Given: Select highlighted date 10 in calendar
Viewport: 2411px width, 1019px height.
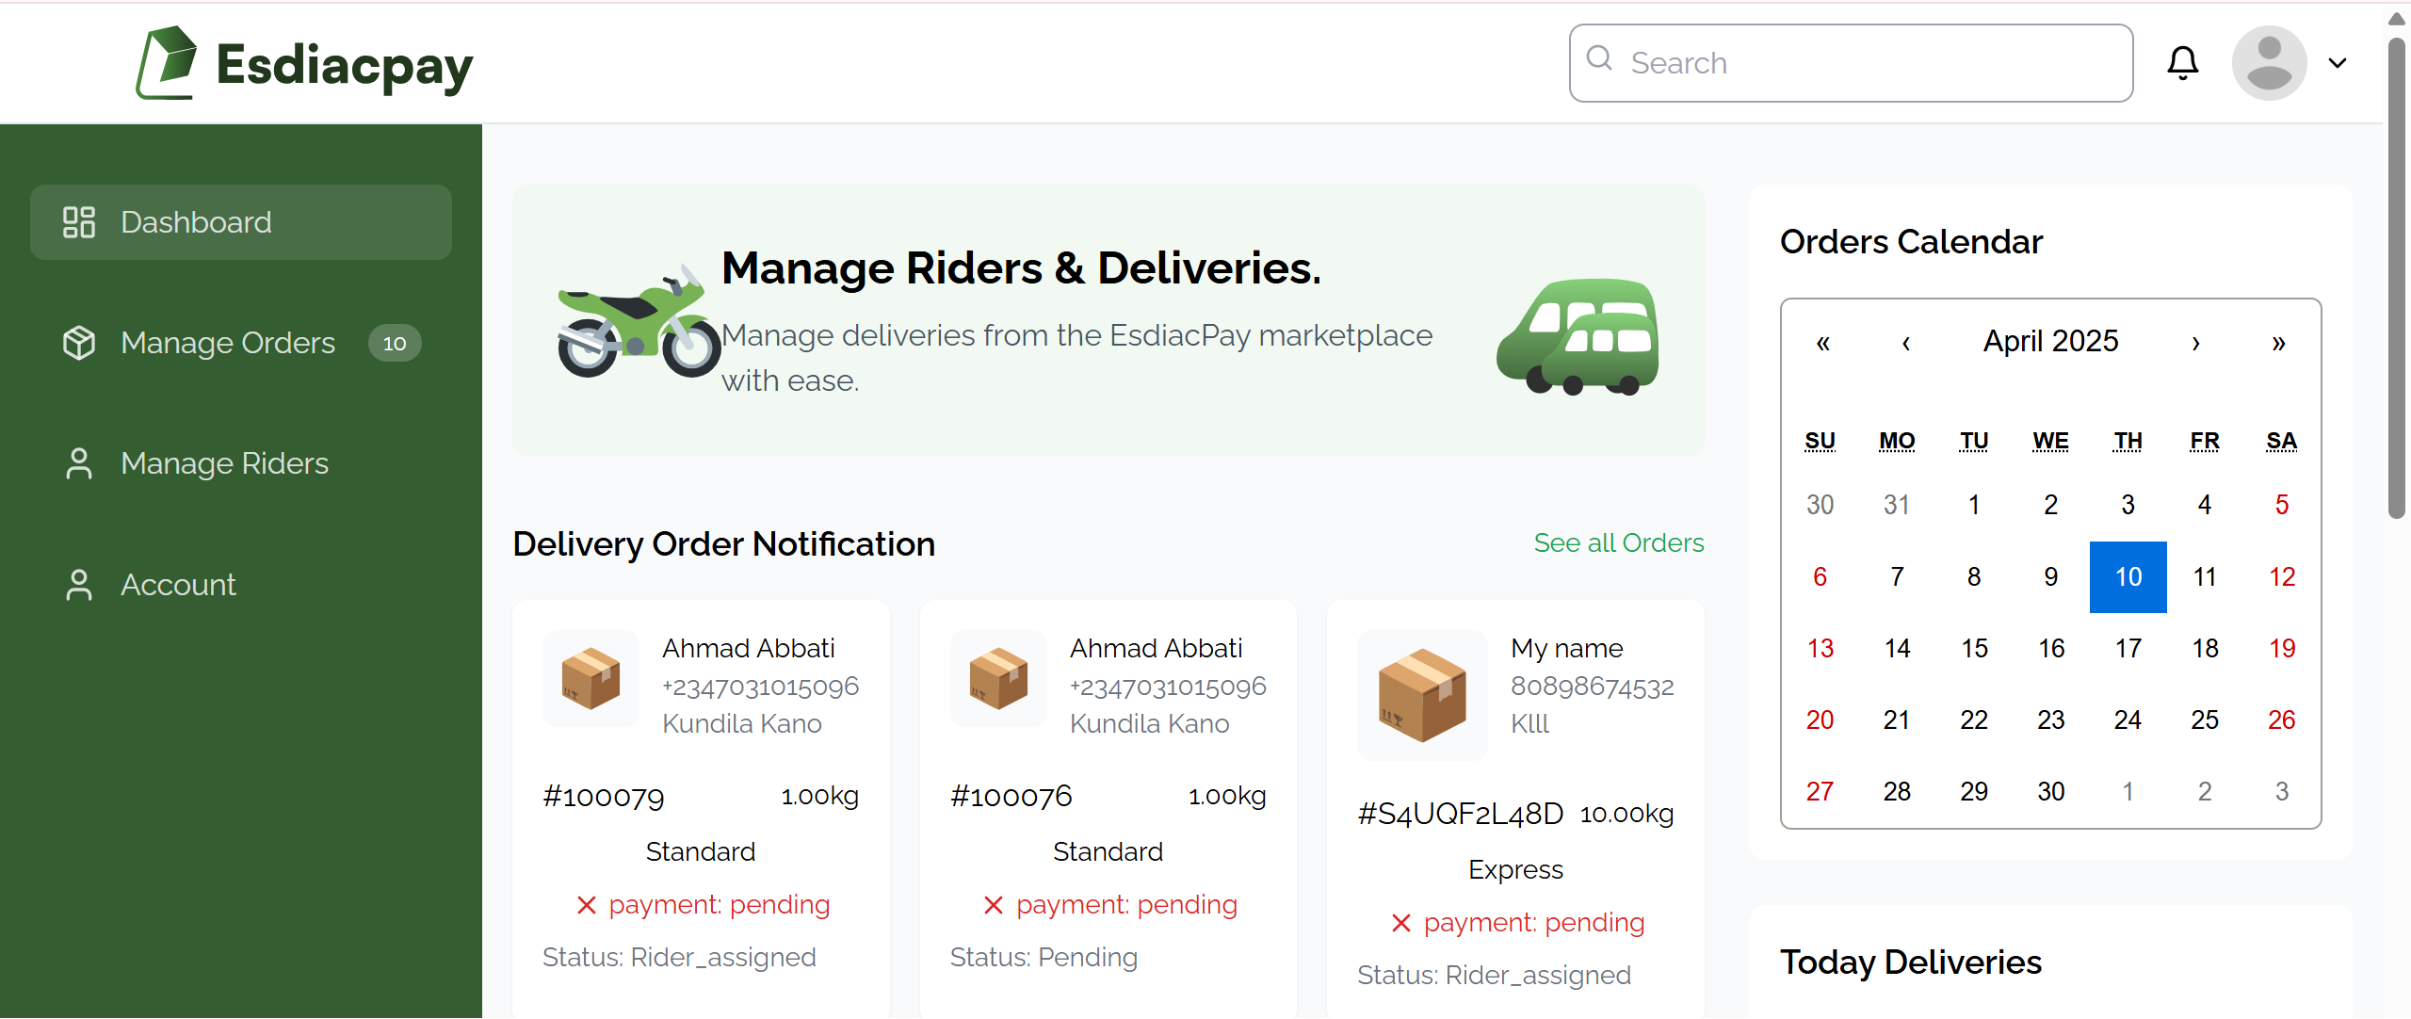Looking at the screenshot, I should pos(2128,576).
